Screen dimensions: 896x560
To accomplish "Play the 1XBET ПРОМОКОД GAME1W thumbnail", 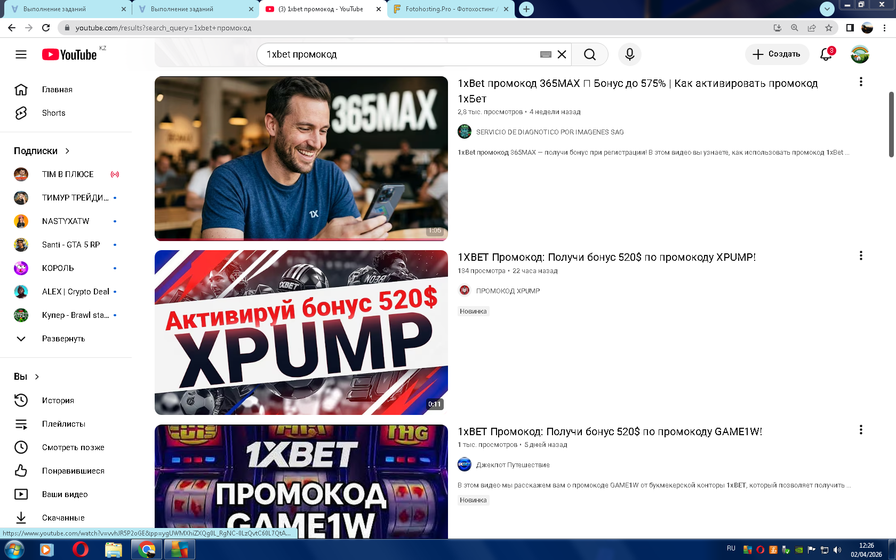I will [x=301, y=481].
